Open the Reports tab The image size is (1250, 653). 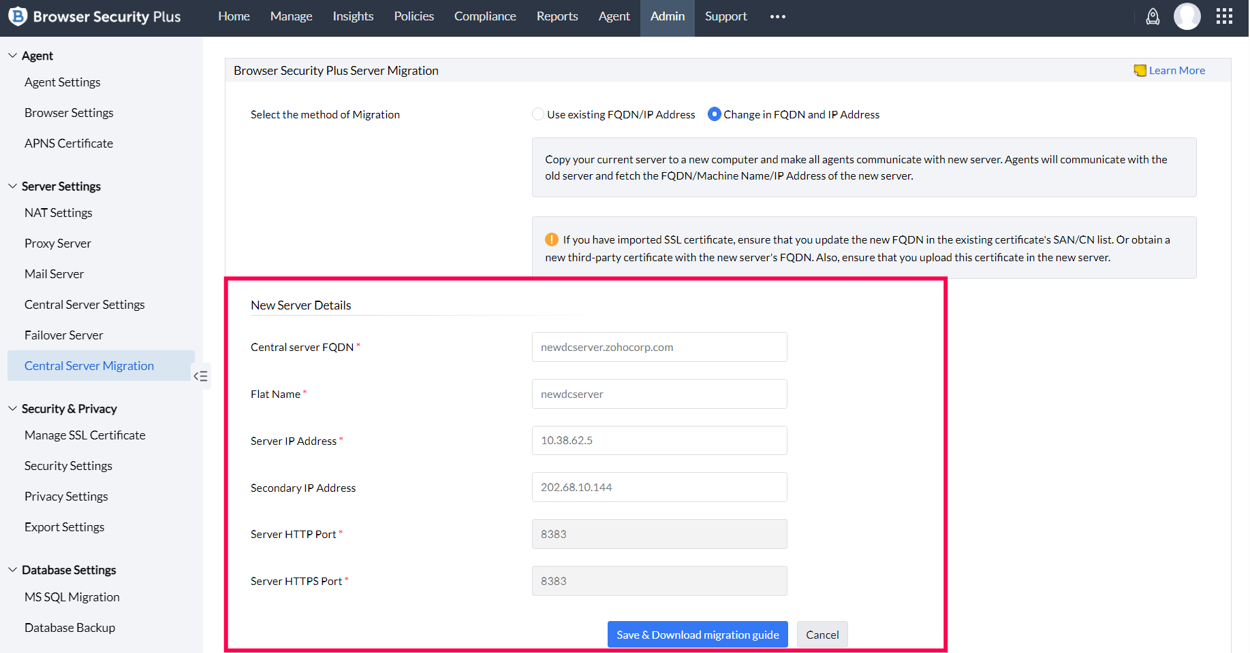coord(557,16)
